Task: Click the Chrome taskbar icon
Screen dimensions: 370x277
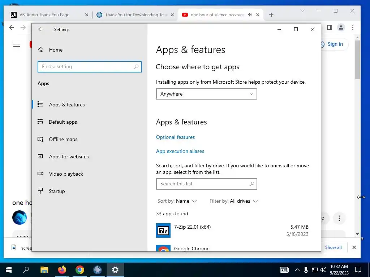Action: click(x=80, y=269)
